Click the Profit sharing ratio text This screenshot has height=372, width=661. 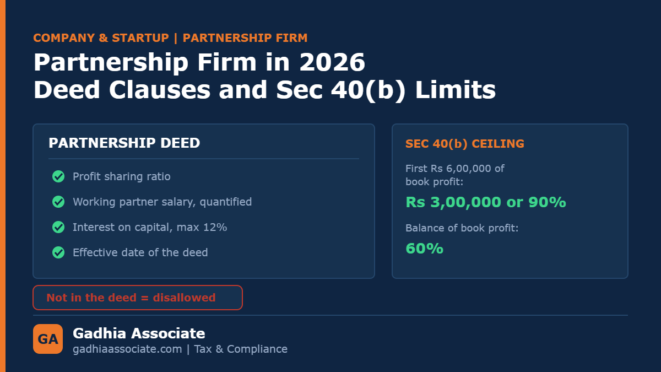(x=122, y=177)
